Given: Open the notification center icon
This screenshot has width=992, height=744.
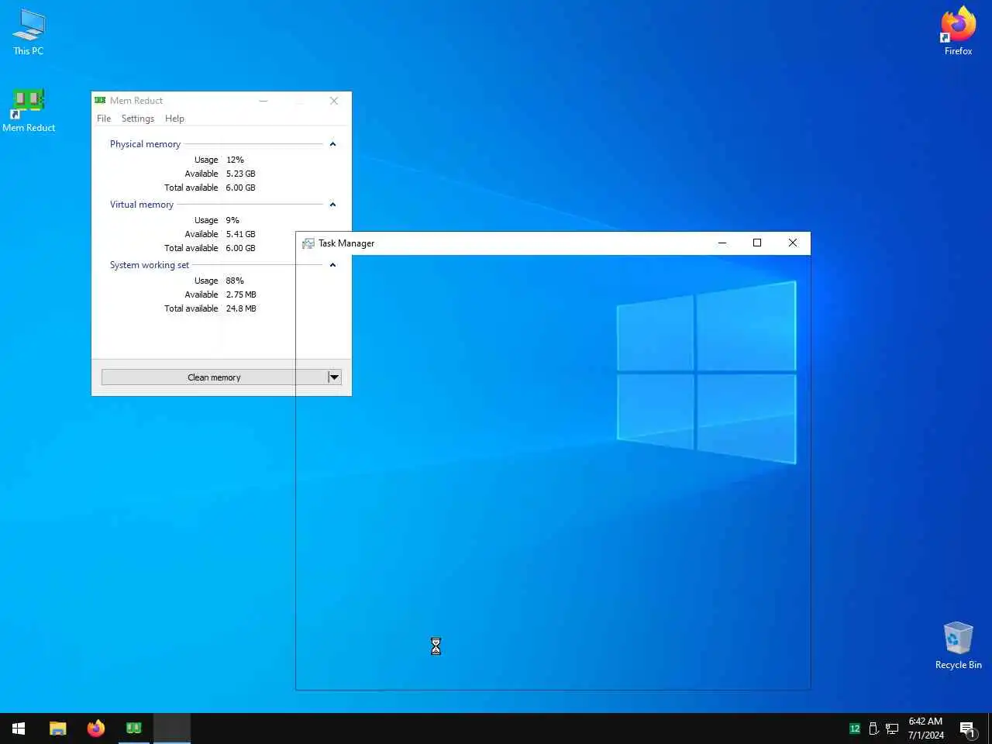Looking at the screenshot, I should pyautogui.click(x=967, y=728).
